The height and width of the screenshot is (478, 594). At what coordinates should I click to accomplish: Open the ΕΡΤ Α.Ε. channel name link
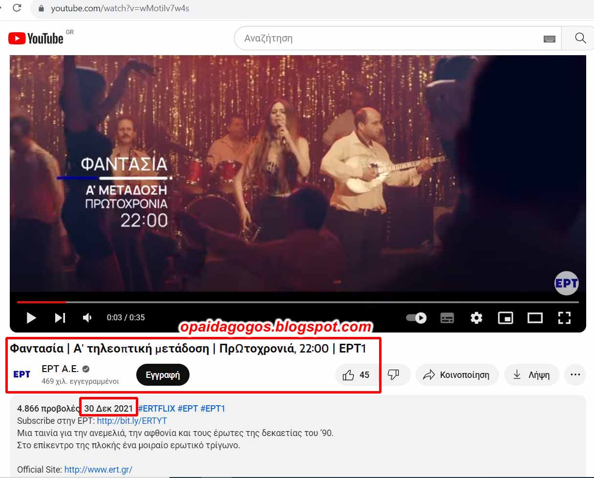point(60,369)
